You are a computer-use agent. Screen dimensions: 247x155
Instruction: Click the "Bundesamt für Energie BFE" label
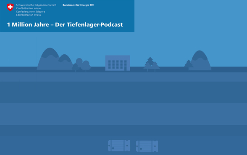78,5
